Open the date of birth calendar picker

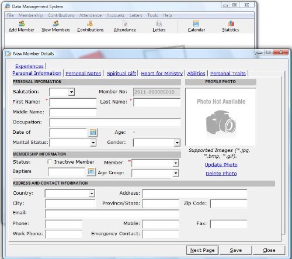pos(93,133)
